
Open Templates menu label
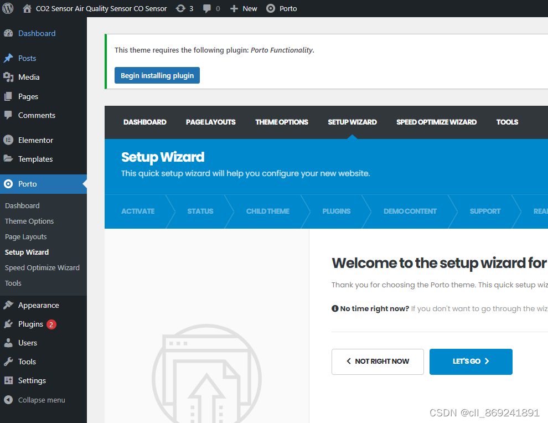tap(35, 159)
